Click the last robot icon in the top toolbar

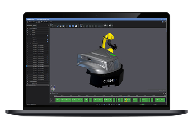(111, 26)
